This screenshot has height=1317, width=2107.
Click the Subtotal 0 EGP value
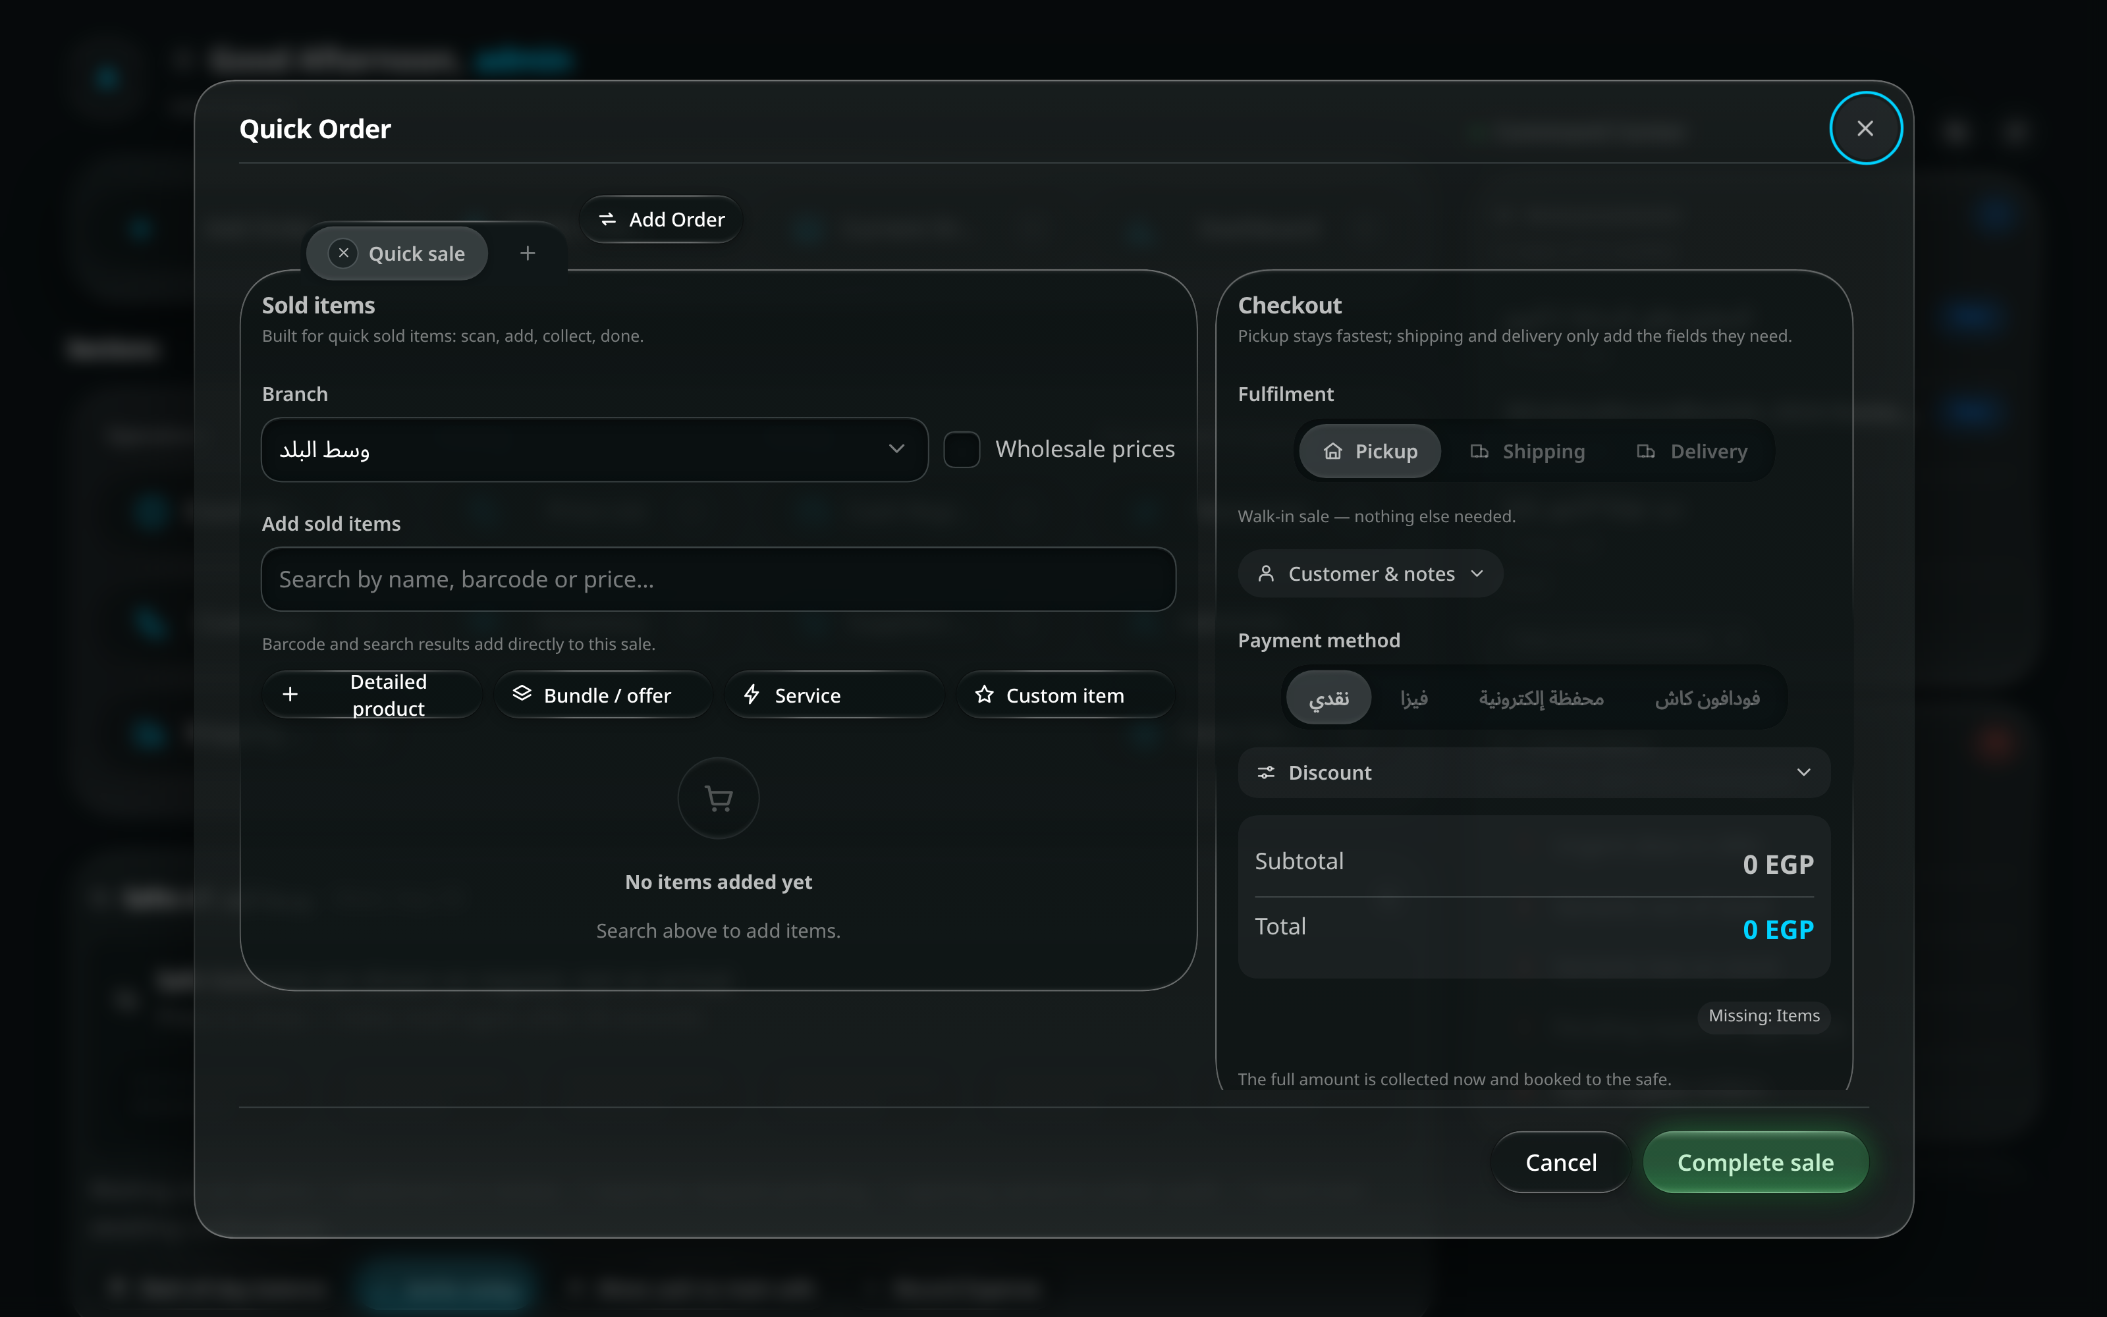point(1778,864)
